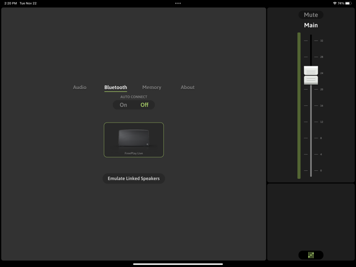Tap the battery status icon
356x267 pixels.
coord(348,3)
